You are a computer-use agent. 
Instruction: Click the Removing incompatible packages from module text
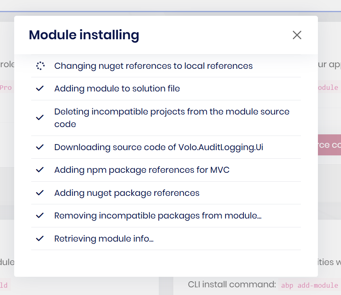point(158,216)
